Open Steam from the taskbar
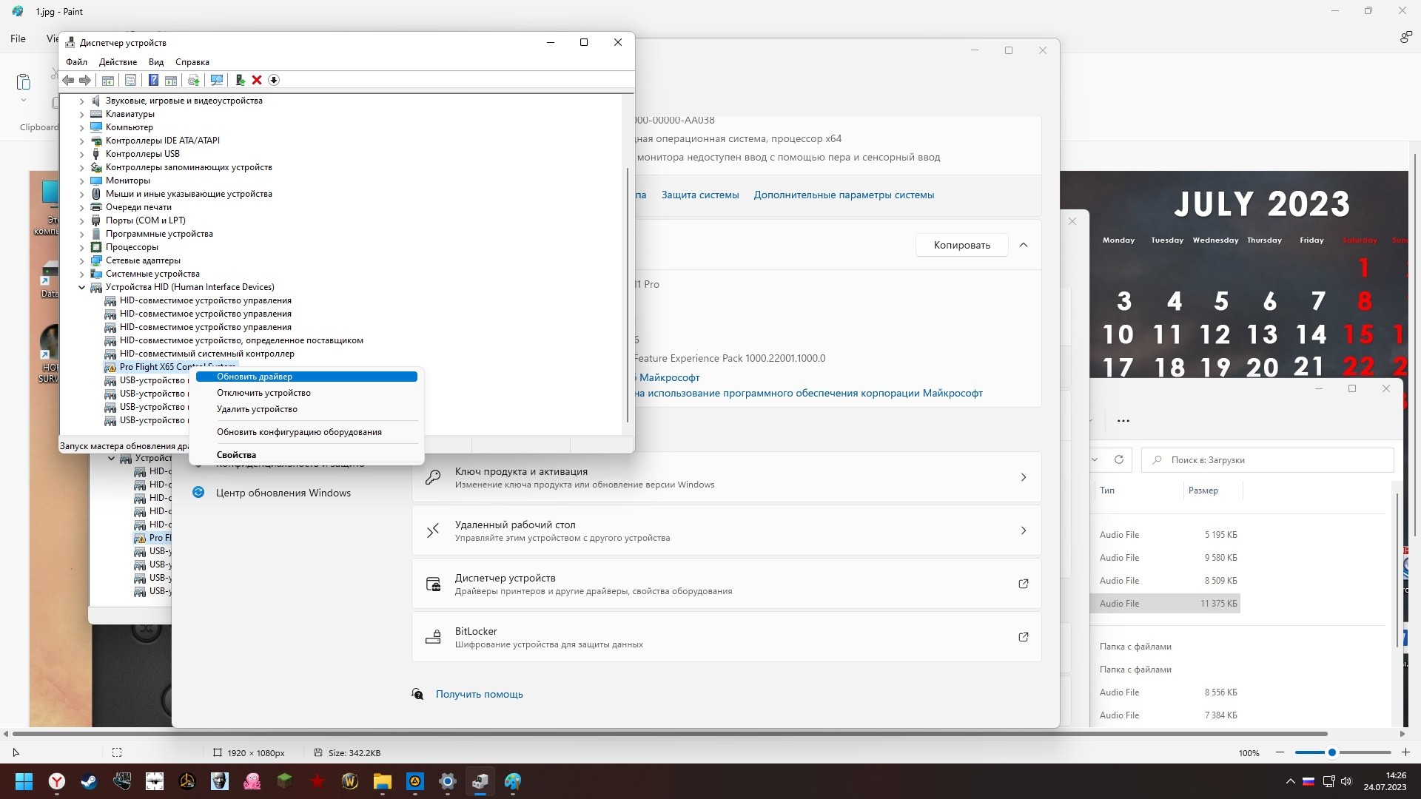The image size is (1421, 799). (x=90, y=781)
